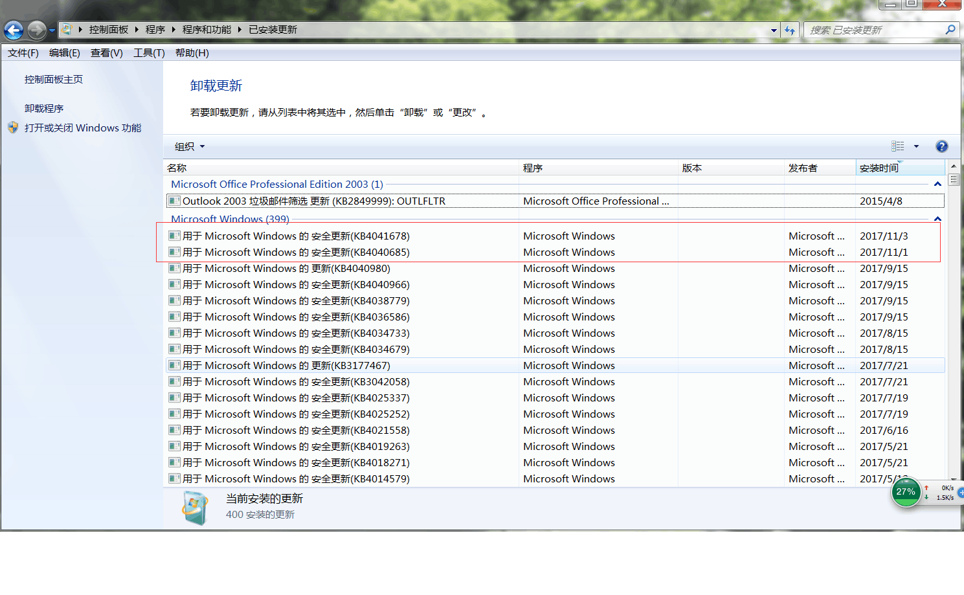964x595 pixels.
Task: Click 控制面板 in the breadcrumb path
Action: pyautogui.click(x=109, y=30)
